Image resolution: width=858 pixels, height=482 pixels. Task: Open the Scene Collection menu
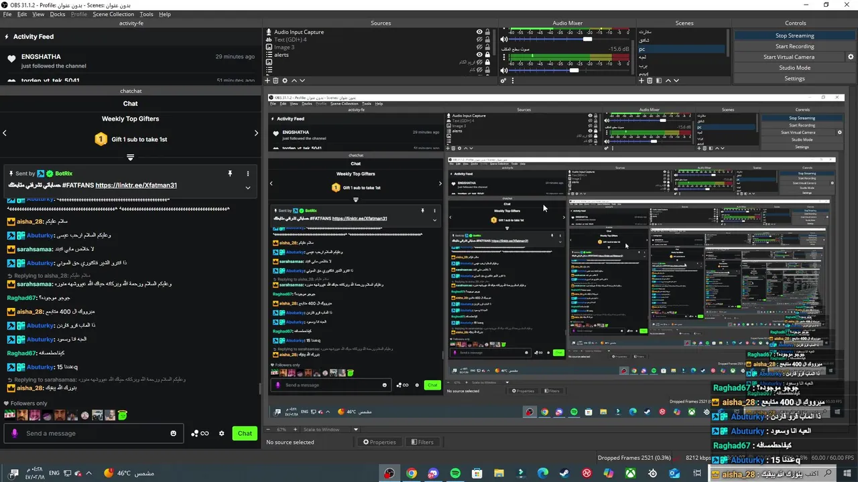(113, 14)
